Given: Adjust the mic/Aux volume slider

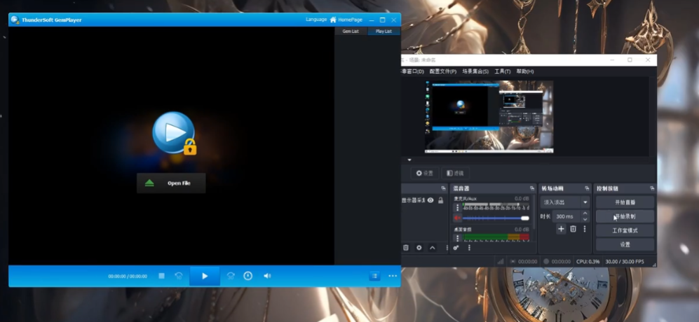Looking at the screenshot, I should [496, 218].
